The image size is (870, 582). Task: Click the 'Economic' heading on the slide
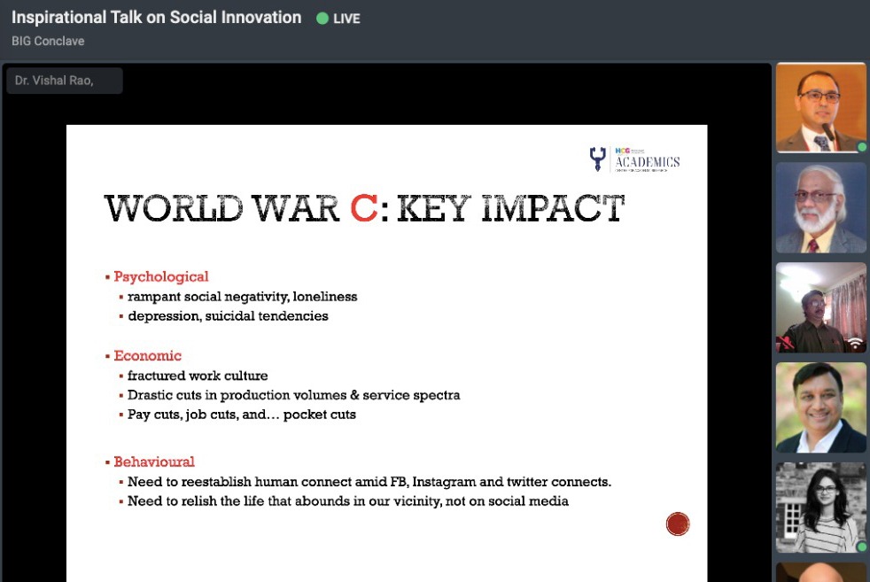tap(147, 356)
